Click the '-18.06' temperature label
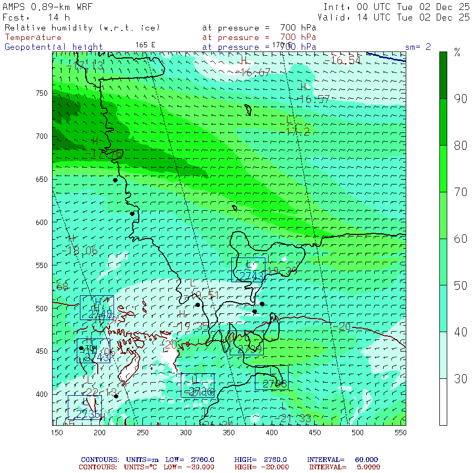This screenshot has width=473, height=473. pyautogui.click(x=80, y=251)
